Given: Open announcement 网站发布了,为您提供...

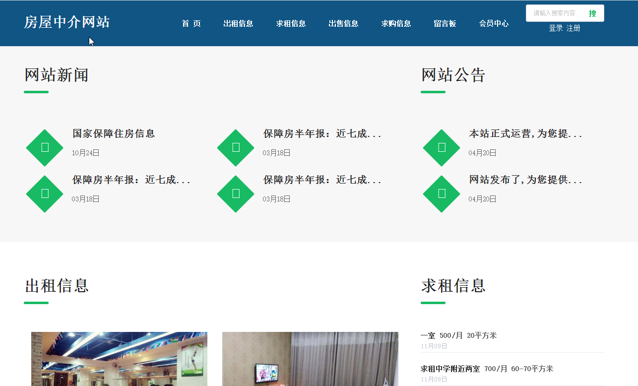Looking at the screenshot, I should [x=525, y=180].
